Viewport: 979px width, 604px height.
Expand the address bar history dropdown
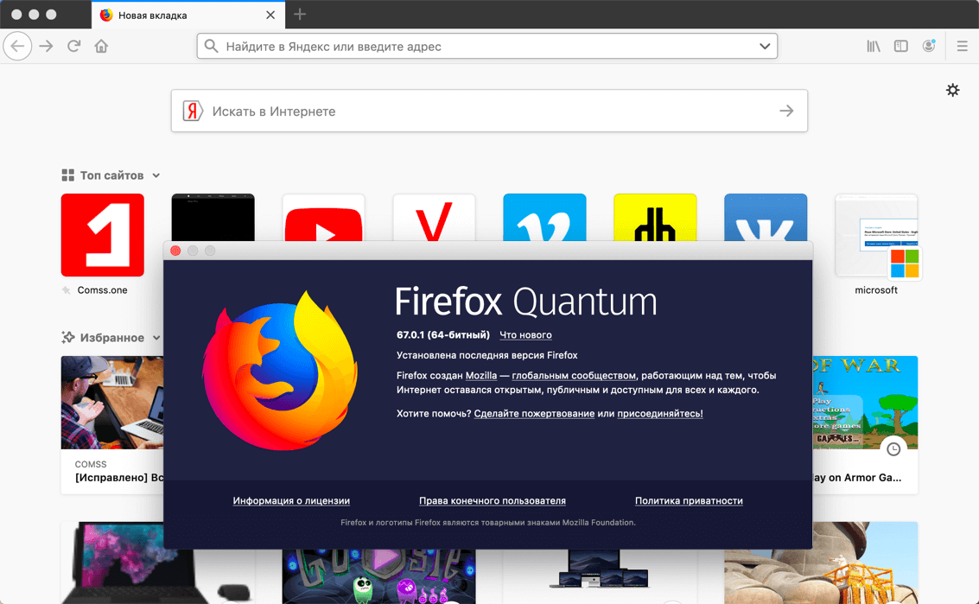[764, 46]
